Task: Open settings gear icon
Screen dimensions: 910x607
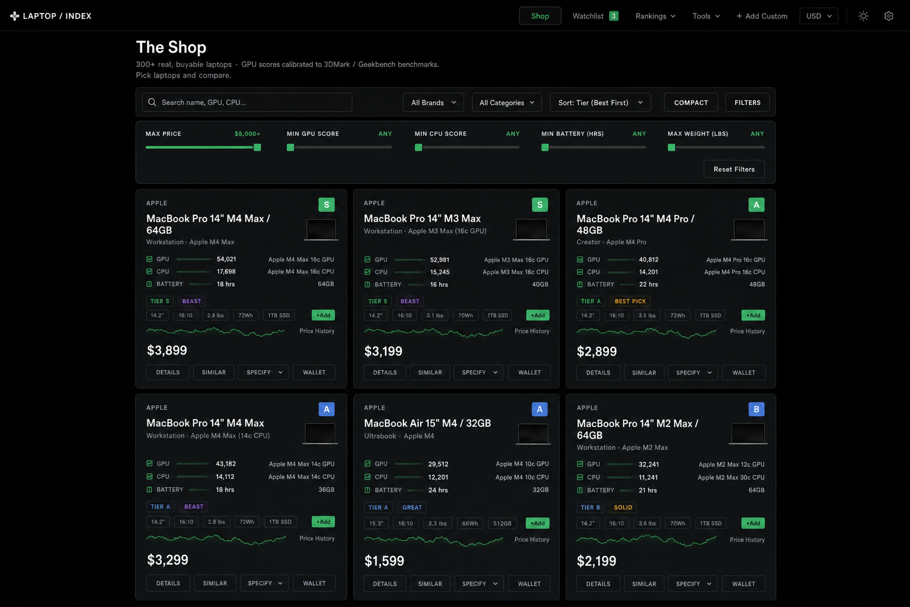Action: (x=889, y=16)
